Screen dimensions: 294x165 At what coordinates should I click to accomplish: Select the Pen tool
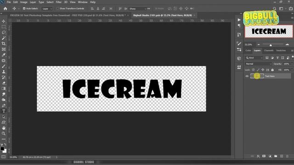point(4,105)
